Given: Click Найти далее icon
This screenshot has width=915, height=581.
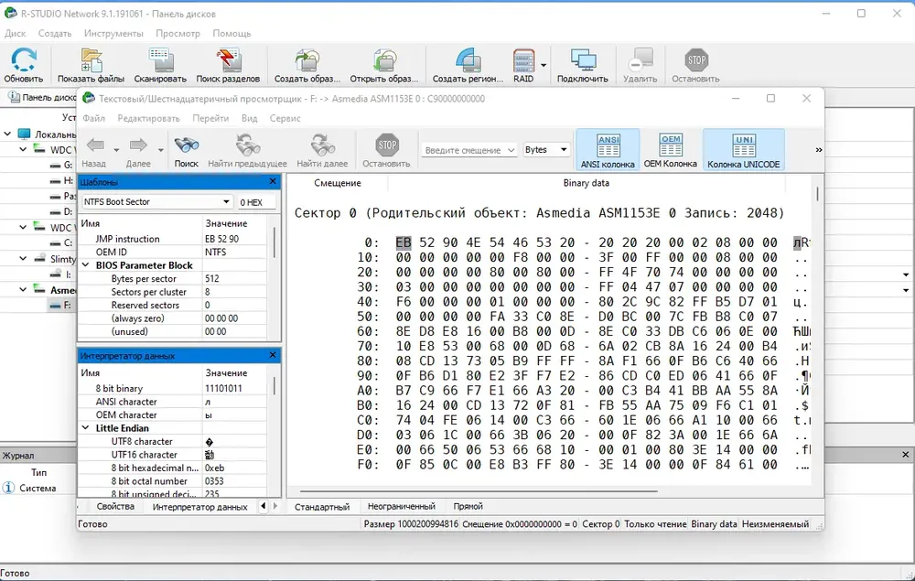Looking at the screenshot, I should pos(322,145).
